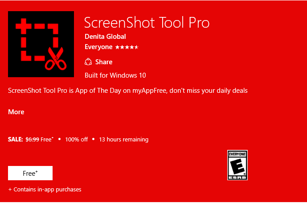Screen dimensions: 307x203
Task: Select the Share text label
Action: (x=104, y=62)
